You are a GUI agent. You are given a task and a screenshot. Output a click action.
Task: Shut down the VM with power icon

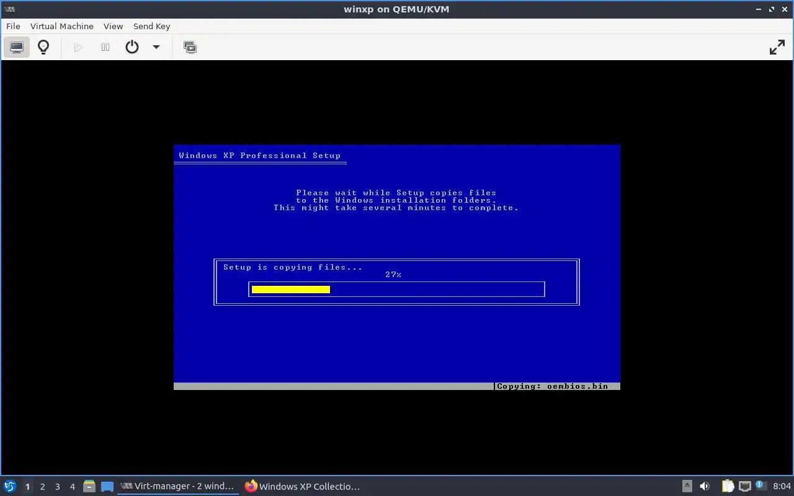132,47
